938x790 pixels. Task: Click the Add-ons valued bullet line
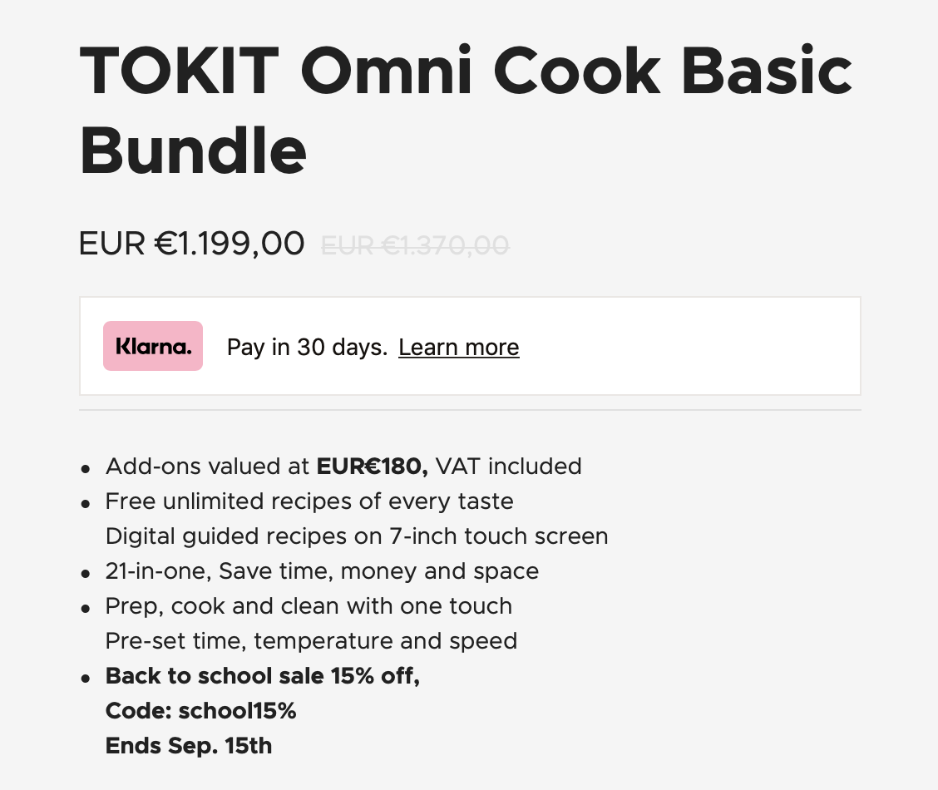pos(343,467)
